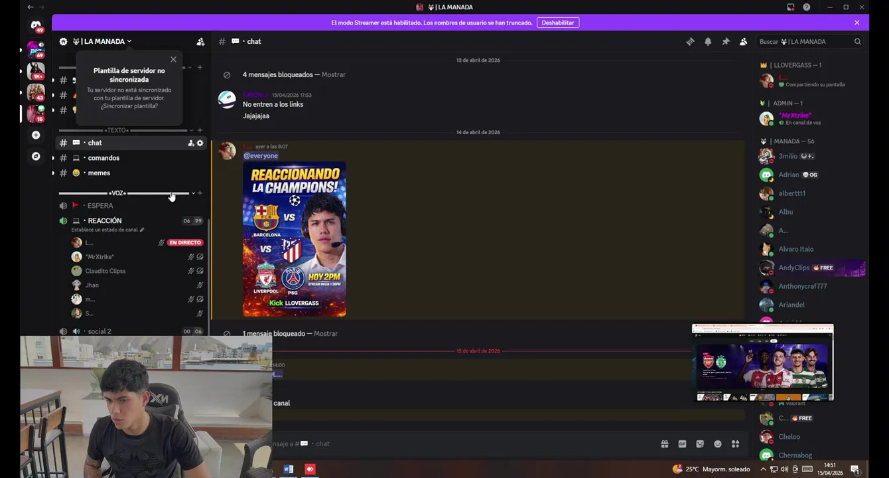Edit REACCIÓN channel status pencil
The height and width of the screenshot is (478, 889).
[142, 230]
